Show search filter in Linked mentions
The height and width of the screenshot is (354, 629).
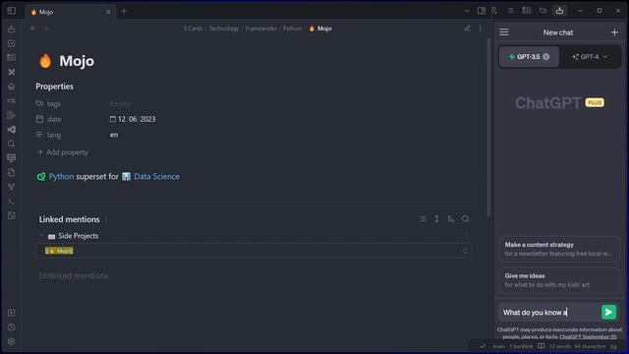[x=465, y=218]
